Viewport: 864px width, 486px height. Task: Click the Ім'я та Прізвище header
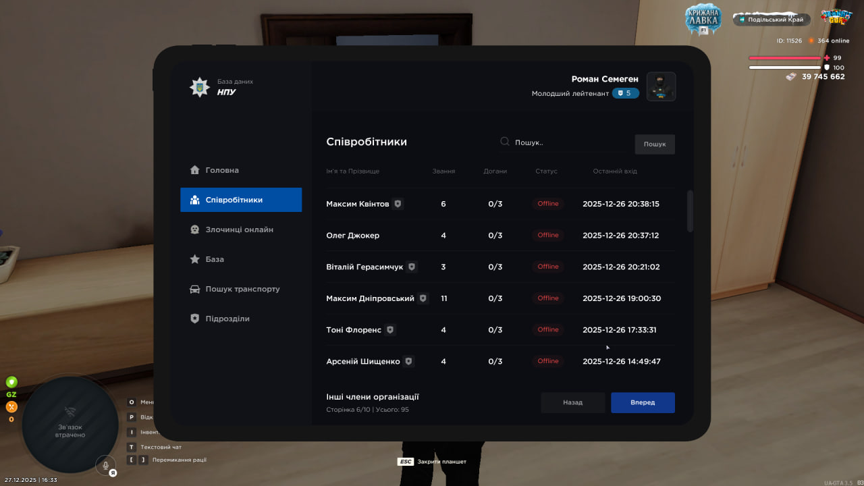[x=352, y=171]
